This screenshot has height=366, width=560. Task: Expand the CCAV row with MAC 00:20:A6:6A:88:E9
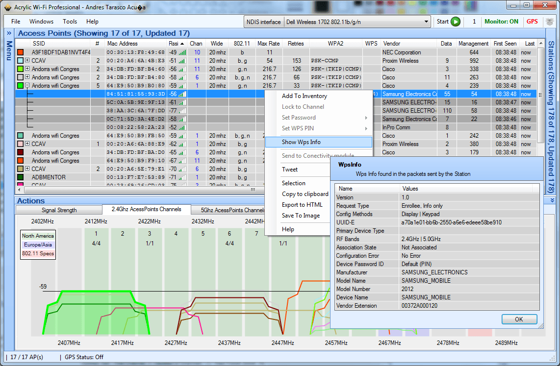27,144
